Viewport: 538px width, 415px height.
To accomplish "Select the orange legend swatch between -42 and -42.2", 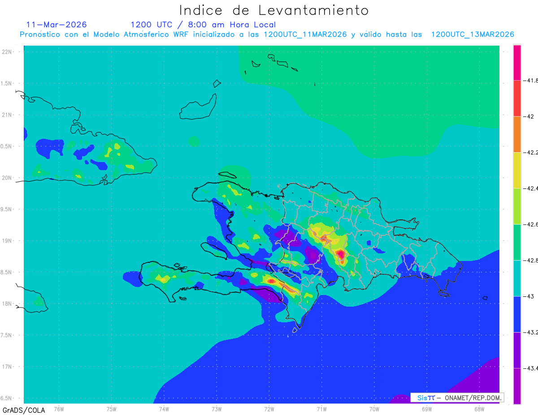I will coord(517,134).
